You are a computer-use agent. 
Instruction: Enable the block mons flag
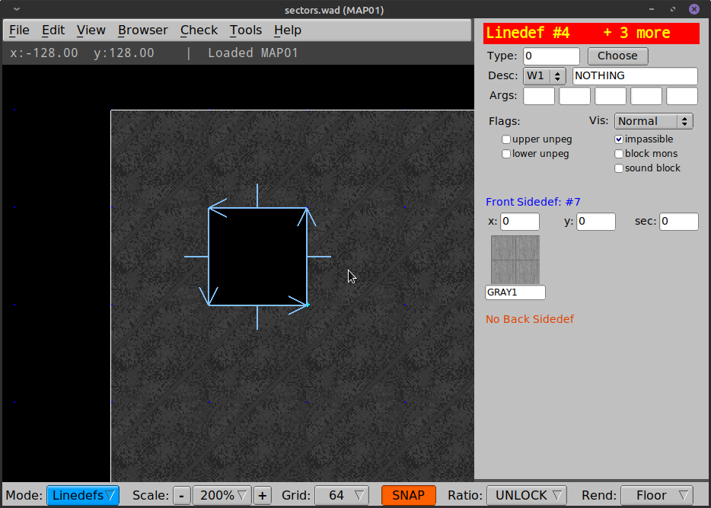[619, 153]
